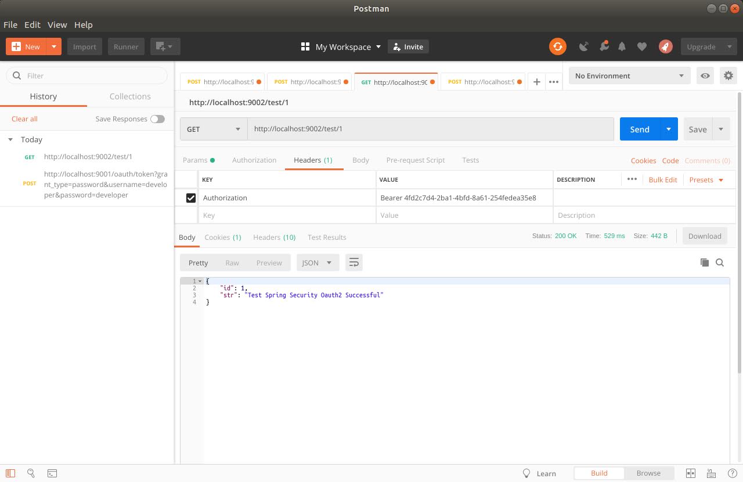Select the Raw response view
The image size is (743, 482).
(232, 262)
